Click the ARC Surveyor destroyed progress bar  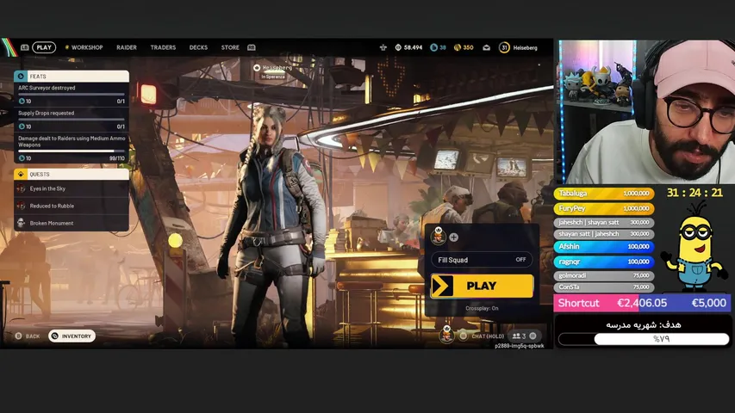72,94
